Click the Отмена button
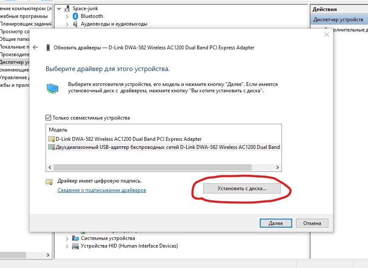The width and height of the screenshot is (368, 268). [x=312, y=223]
